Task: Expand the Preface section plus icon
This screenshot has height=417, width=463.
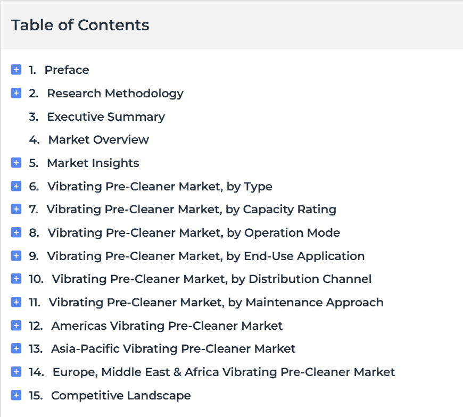Action: click(x=16, y=70)
